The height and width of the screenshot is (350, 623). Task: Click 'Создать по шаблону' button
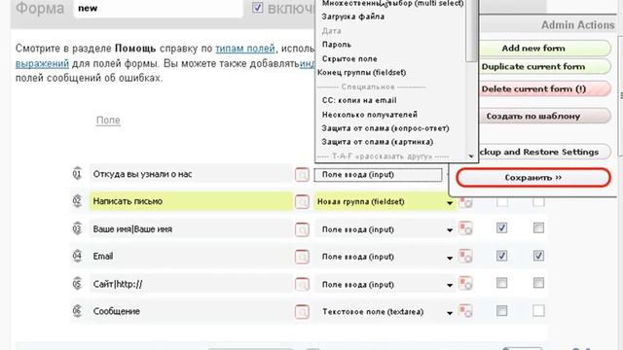click(x=545, y=117)
